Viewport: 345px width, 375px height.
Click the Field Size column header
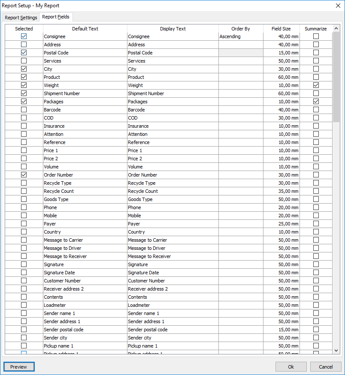coord(281,28)
